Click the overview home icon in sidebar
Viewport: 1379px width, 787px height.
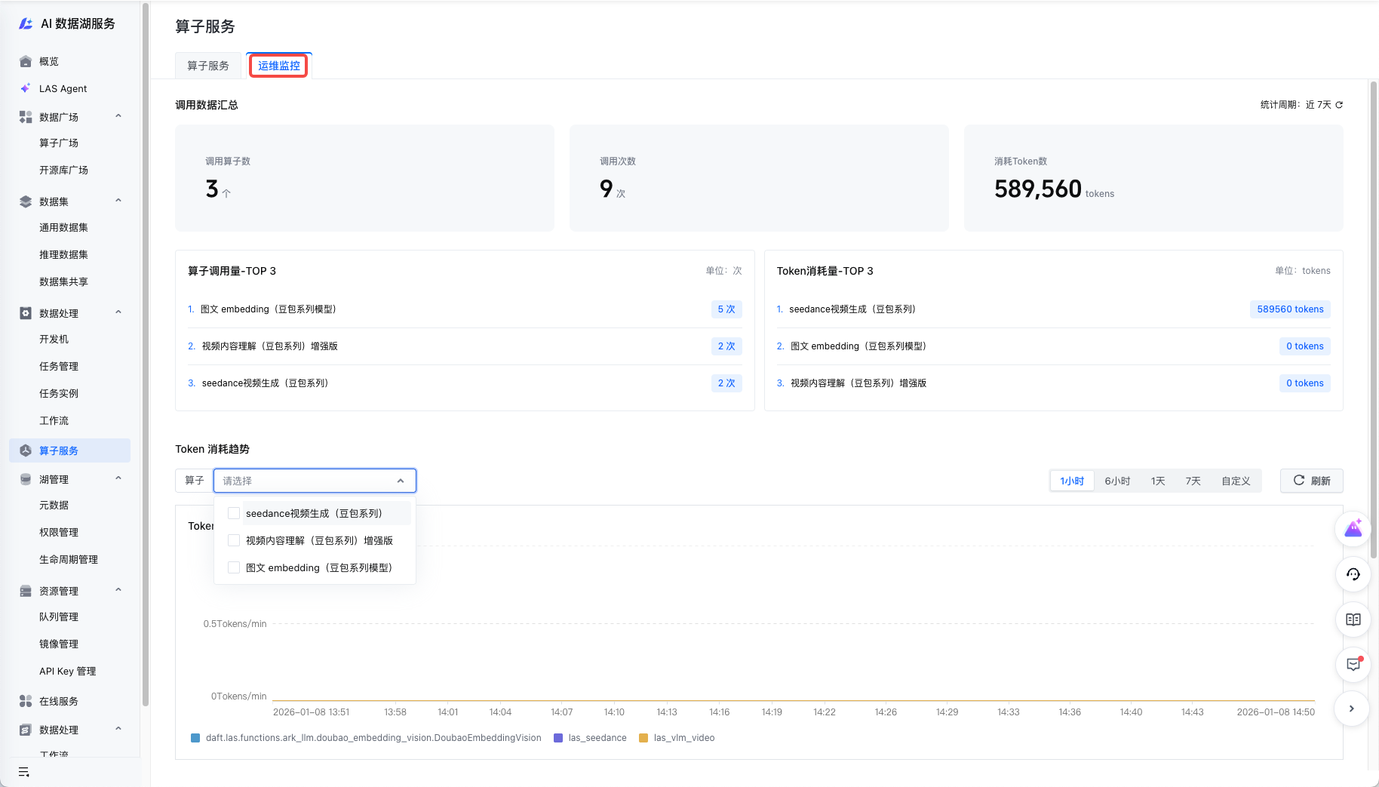[26, 61]
